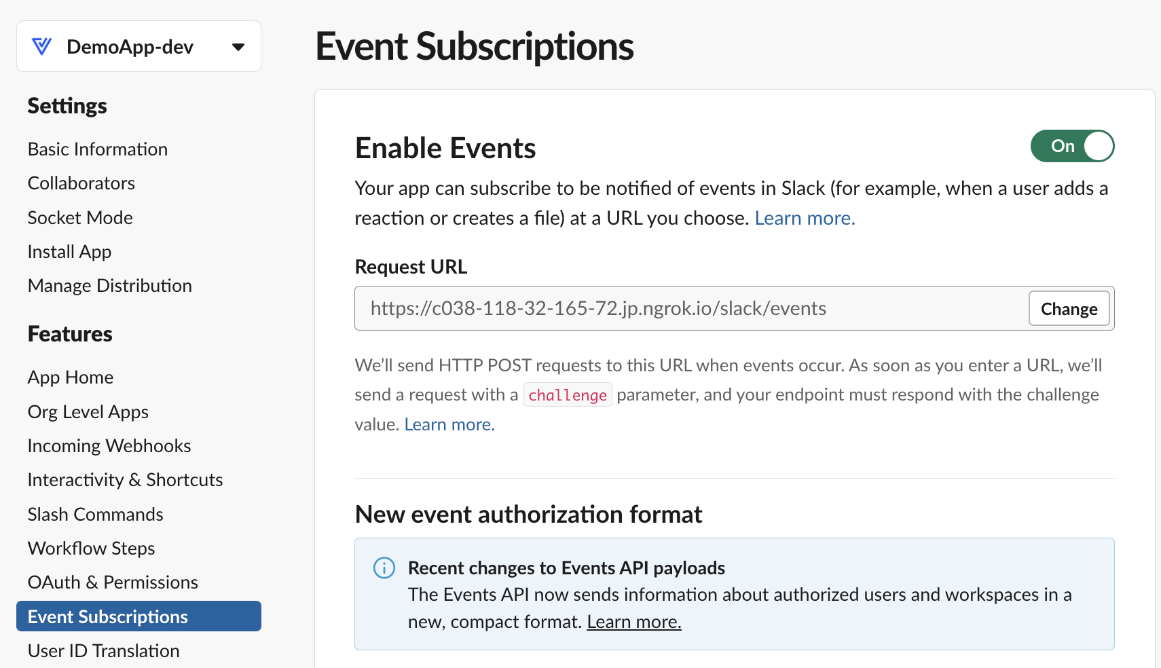Click Learn more link after 'URL you choose'
Screen dimensions: 1161x668
805,218
